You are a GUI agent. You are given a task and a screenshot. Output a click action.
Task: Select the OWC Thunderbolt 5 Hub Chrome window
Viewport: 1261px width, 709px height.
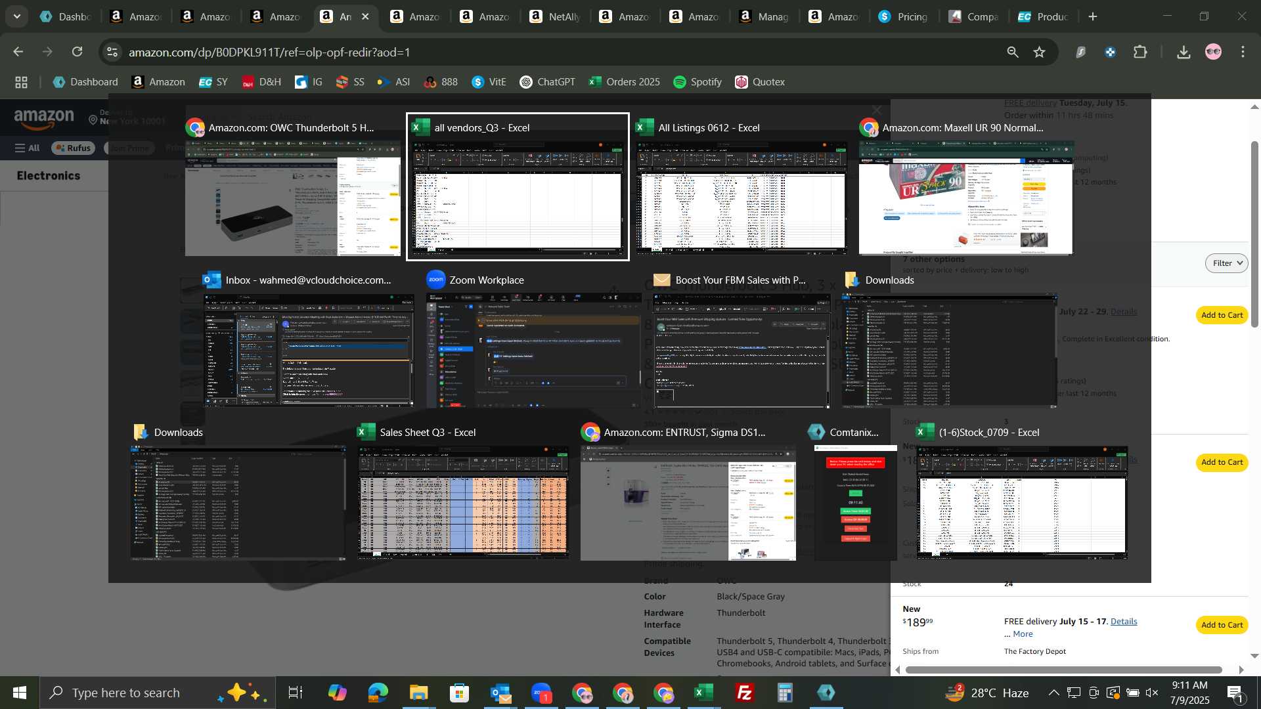[x=293, y=187]
